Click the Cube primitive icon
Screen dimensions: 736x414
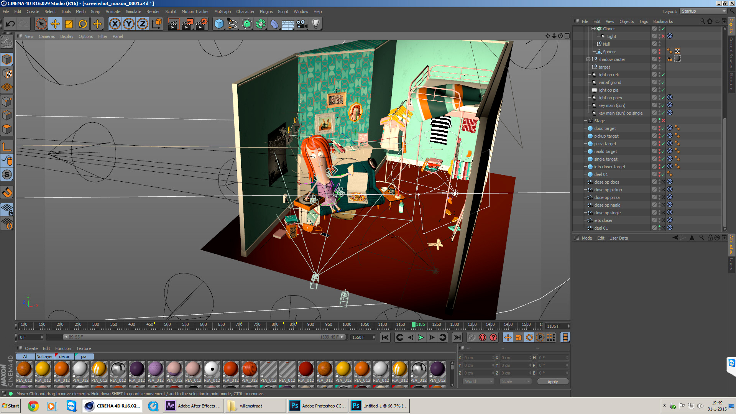pyautogui.click(x=219, y=24)
